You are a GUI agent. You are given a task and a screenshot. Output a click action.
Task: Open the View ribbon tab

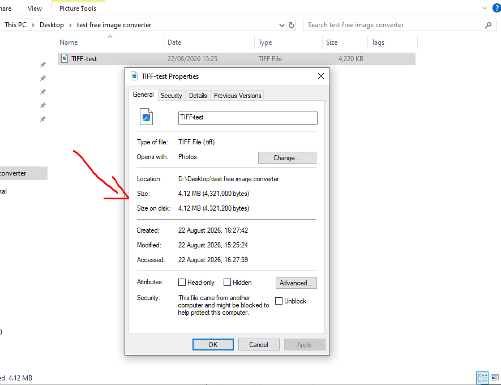35,8
